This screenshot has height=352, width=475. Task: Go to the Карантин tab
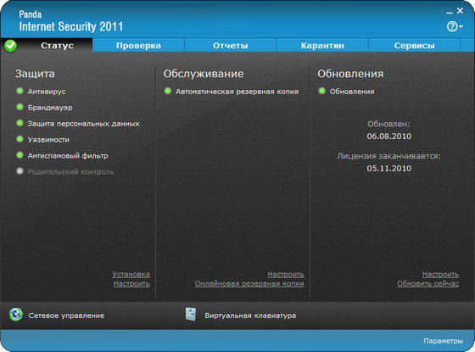coord(322,46)
